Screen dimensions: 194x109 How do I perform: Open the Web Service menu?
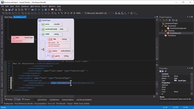[x=35, y=6]
